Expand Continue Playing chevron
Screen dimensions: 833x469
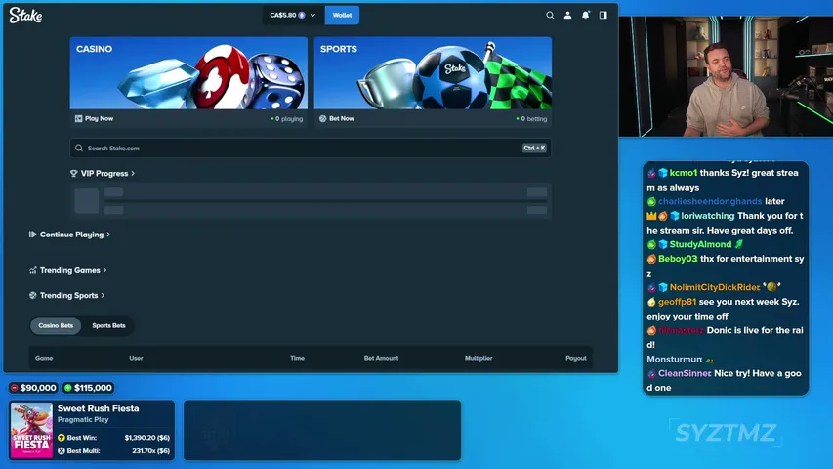[x=108, y=234]
